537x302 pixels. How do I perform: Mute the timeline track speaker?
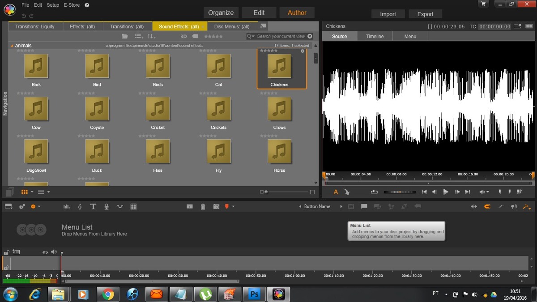coord(54,252)
